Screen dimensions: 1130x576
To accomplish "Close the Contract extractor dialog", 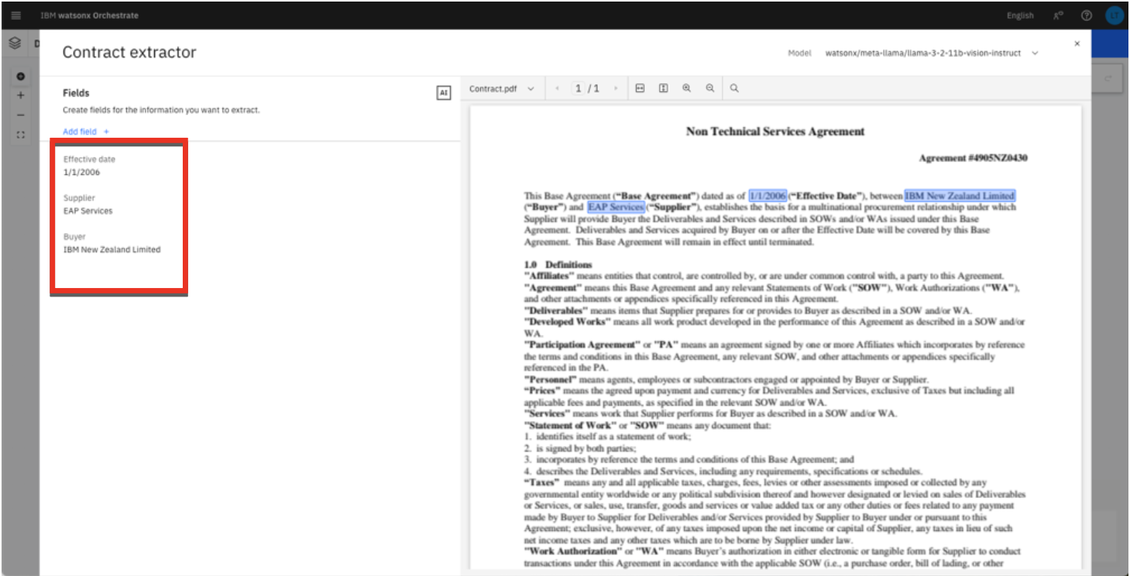I will pyautogui.click(x=1077, y=44).
